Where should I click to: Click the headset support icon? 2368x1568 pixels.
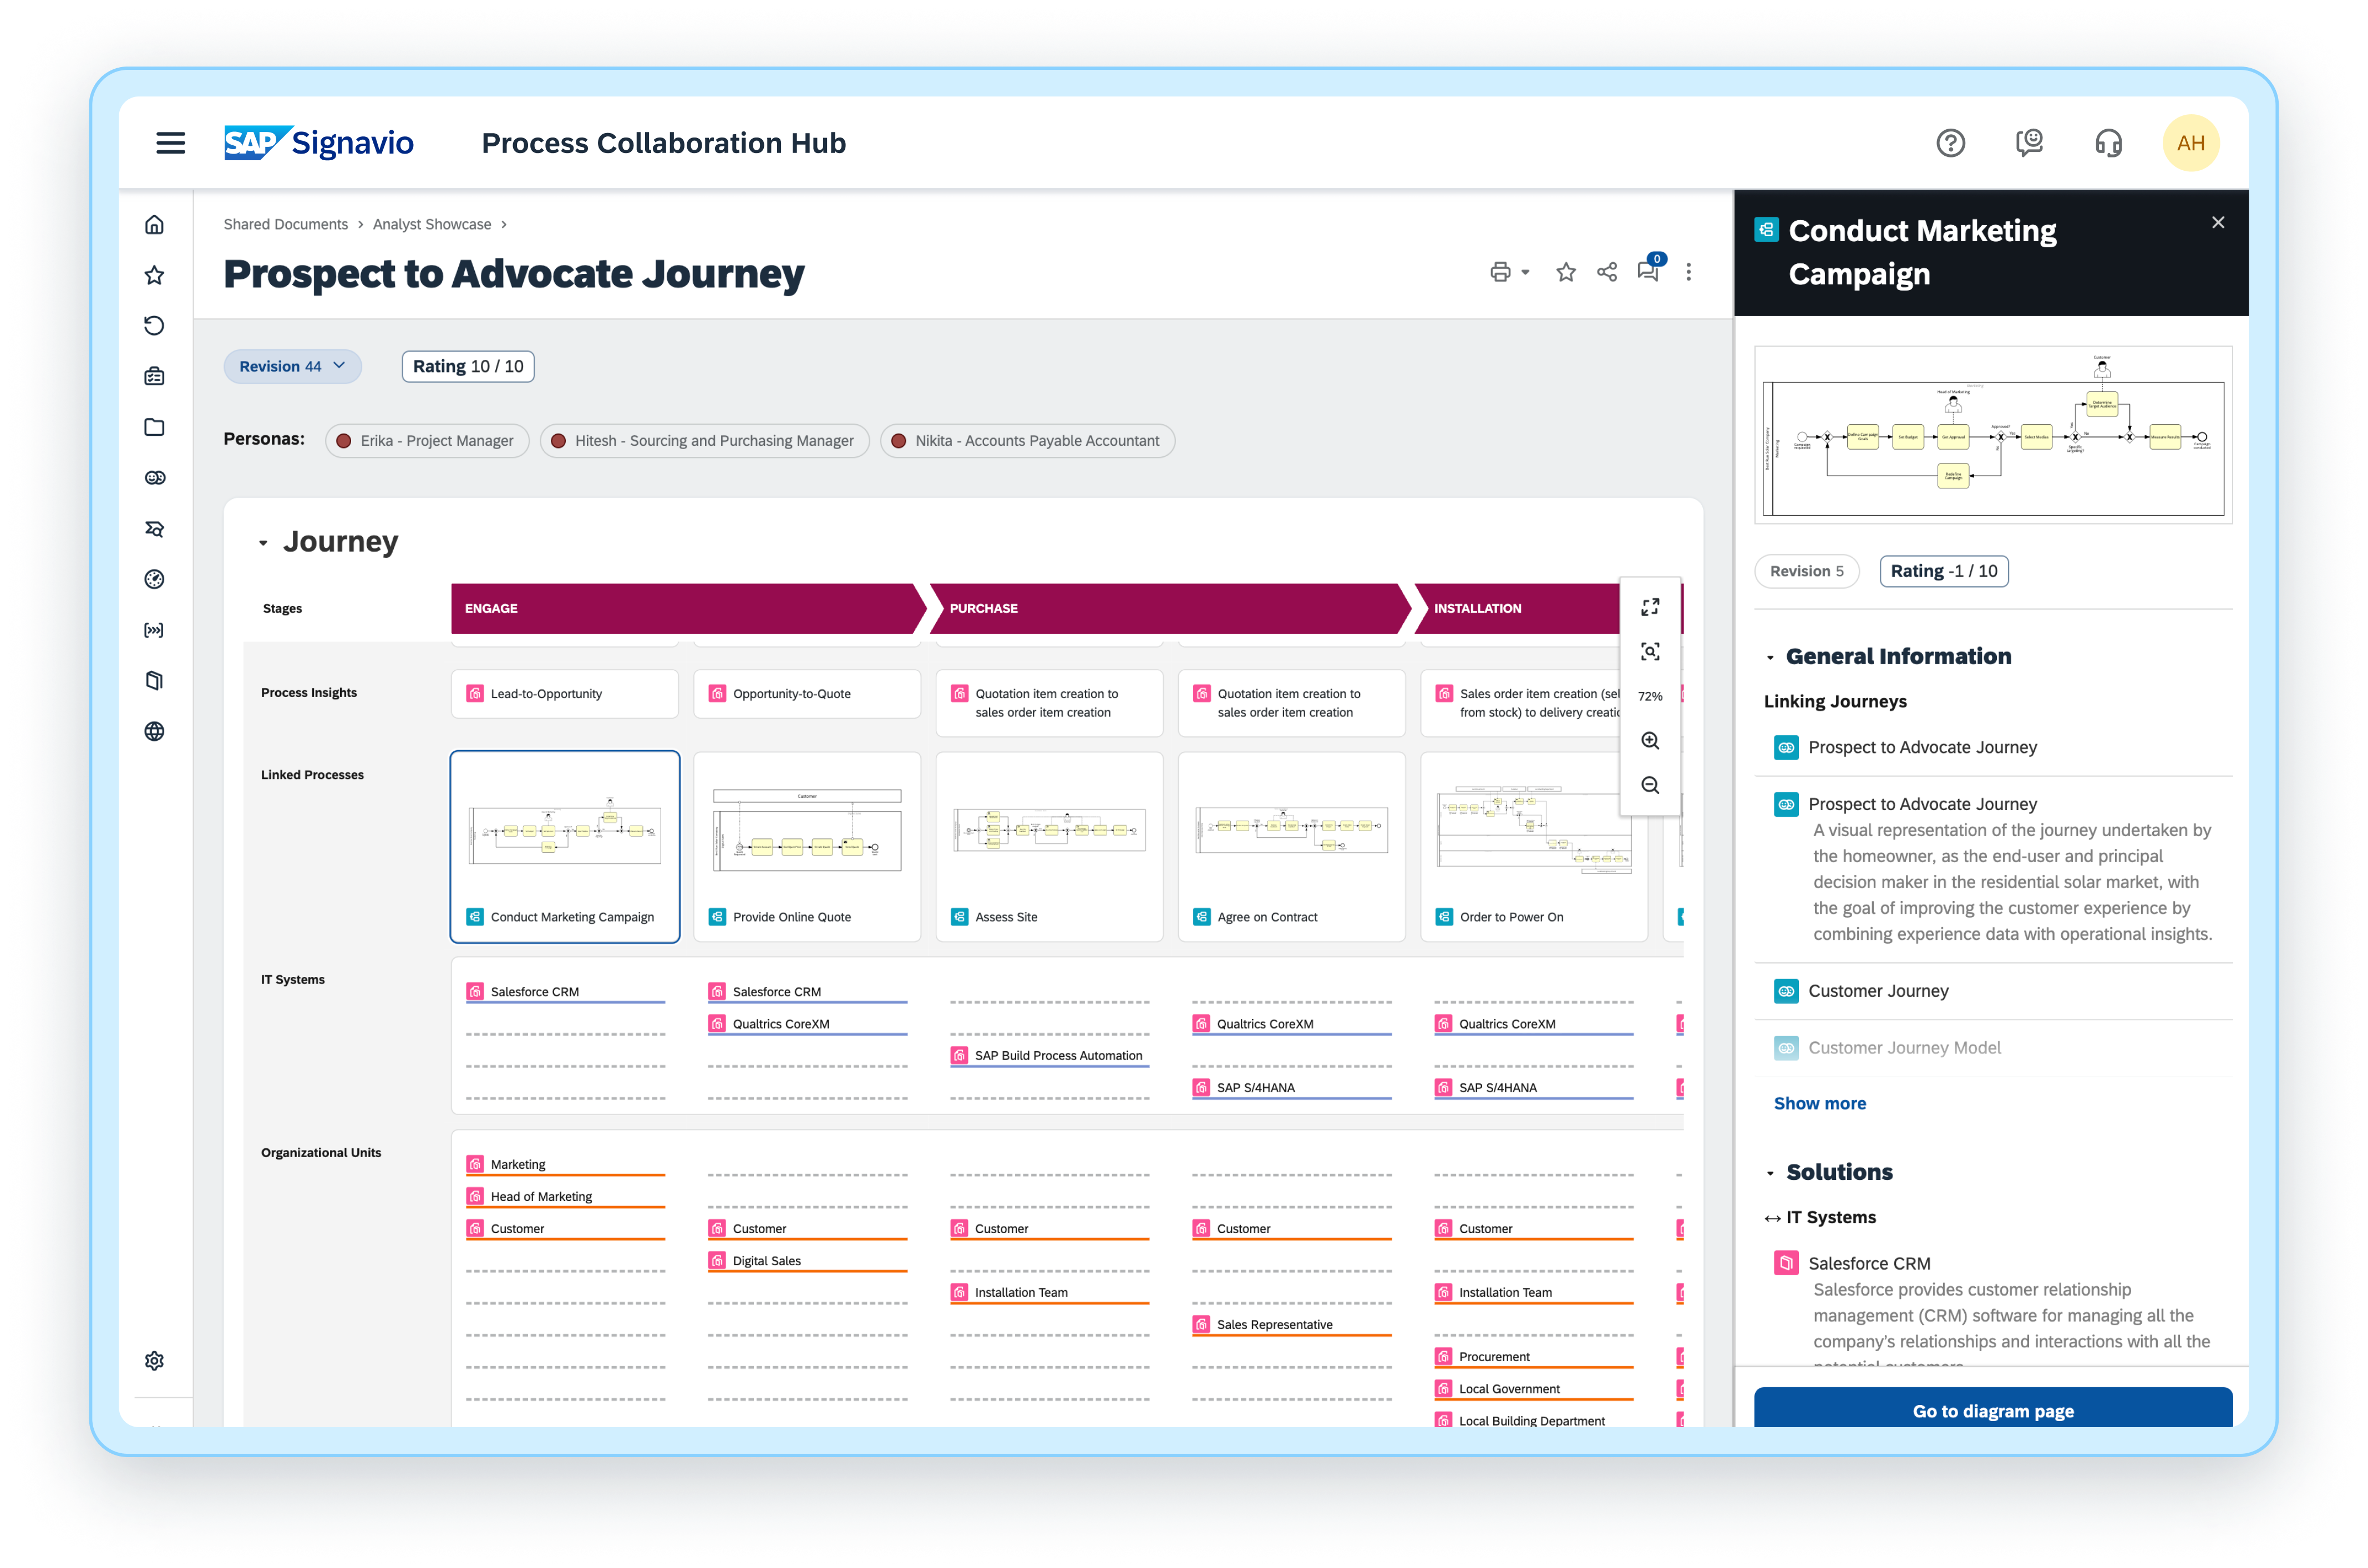(x=2108, y=143)
